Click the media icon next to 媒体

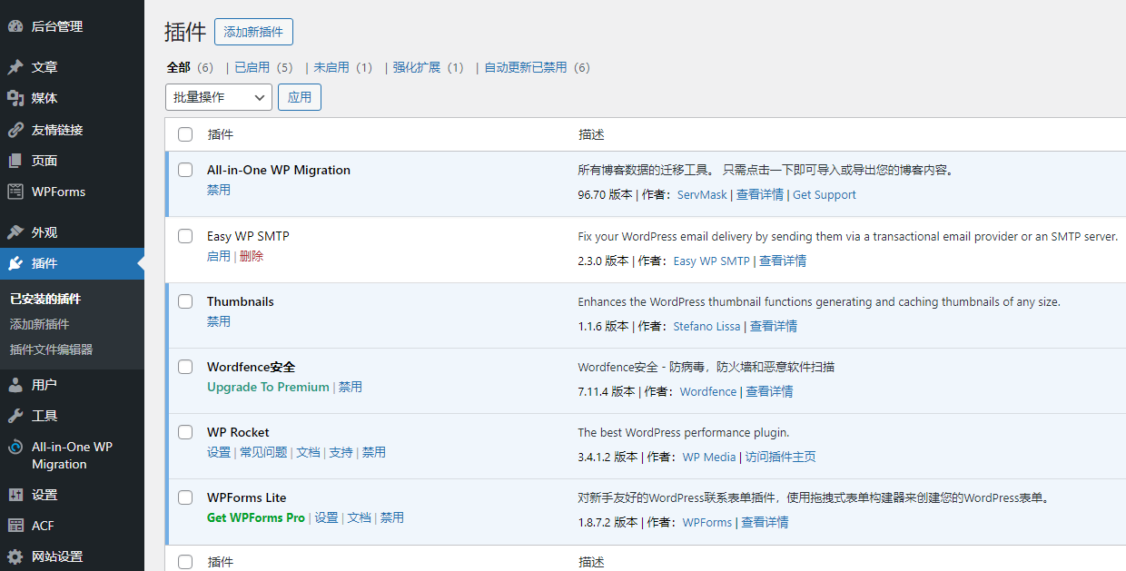coord(15,98)
